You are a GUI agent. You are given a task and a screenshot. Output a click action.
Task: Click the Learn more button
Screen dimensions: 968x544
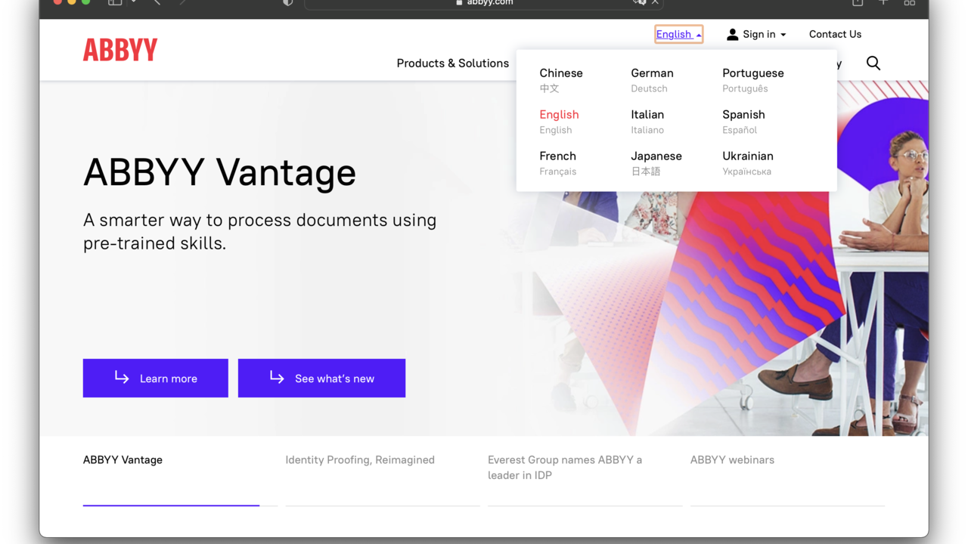156,378
